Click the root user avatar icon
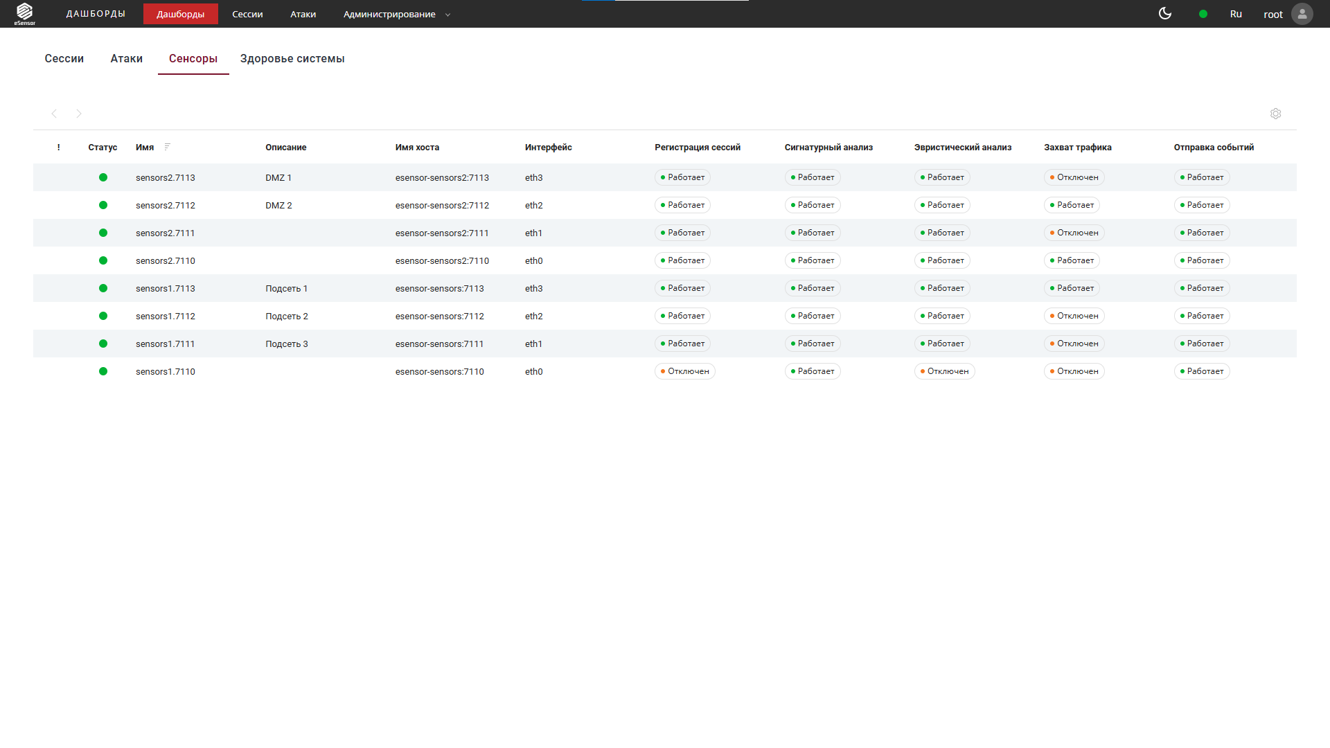The height and width of the screenshot is (748, 1330). [x=1302, y=14]
